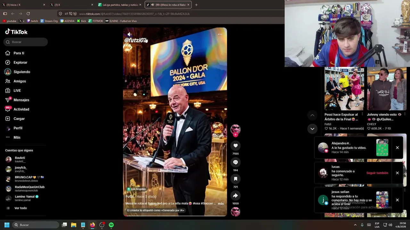
Task: Follow creator via the red plus badge
Action: (235, 135)
